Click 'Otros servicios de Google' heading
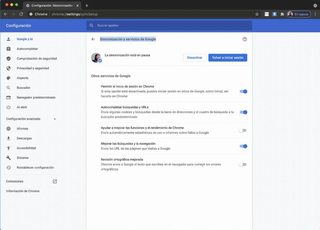Image resolution: width=320 pixels, height=230 pixels. click(111, 76)
